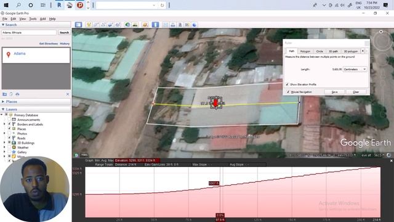Open Windows Task View
The width and height of the screenshot is (394, 222).
(43, 5)
